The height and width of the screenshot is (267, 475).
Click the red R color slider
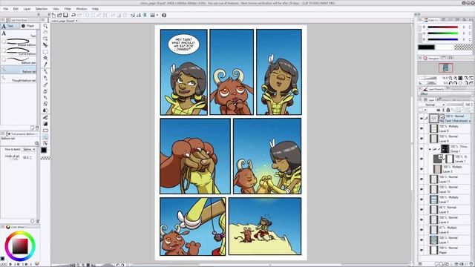(x=442, y=27)
